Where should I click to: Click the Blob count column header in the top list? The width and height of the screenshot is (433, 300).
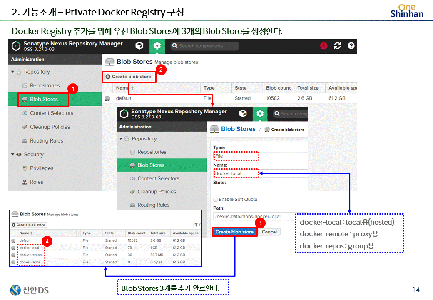coord(278,88)
